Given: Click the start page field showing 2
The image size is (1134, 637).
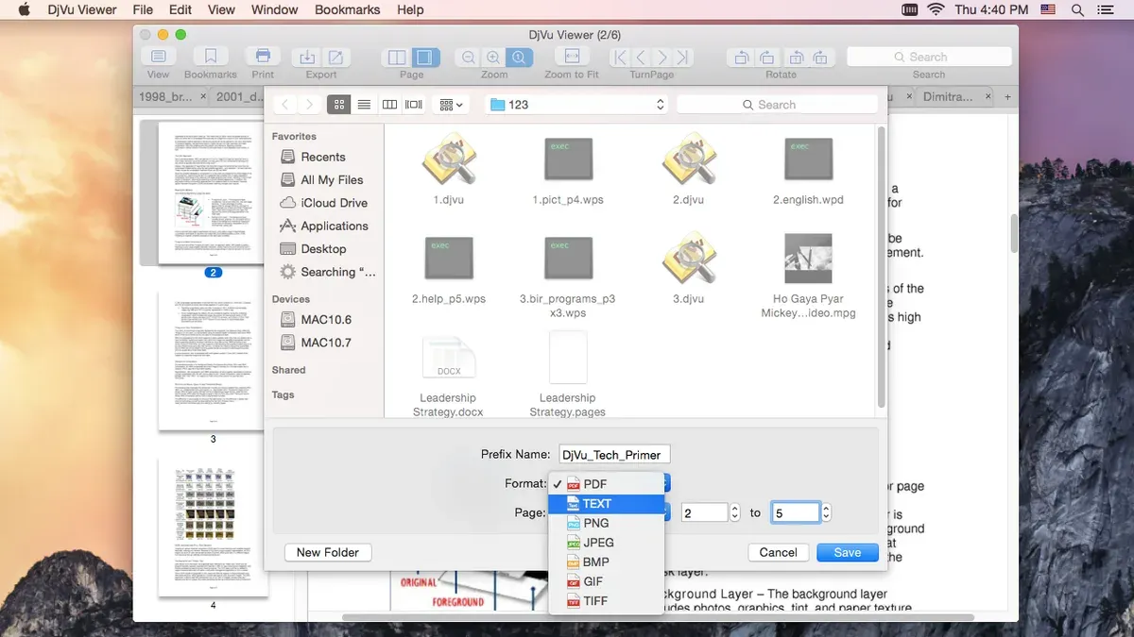Looking at the screenshot, I should (x=703, y=512).
